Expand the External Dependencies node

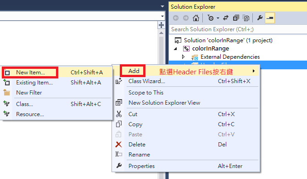pos(183,57)
